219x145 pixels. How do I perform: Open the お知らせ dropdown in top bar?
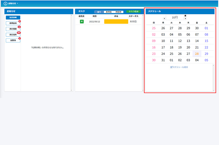pyautogui.click(x=13, y=3)
